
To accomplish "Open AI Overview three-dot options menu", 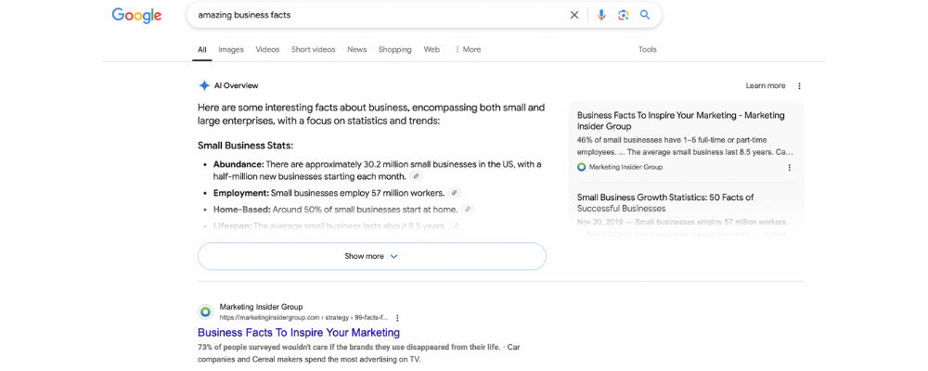I will tap(799, 86).
